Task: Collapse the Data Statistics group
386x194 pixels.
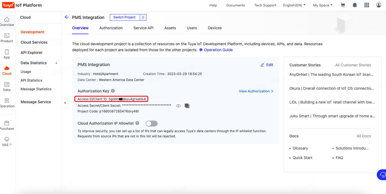Action: (x=56, y=63)
